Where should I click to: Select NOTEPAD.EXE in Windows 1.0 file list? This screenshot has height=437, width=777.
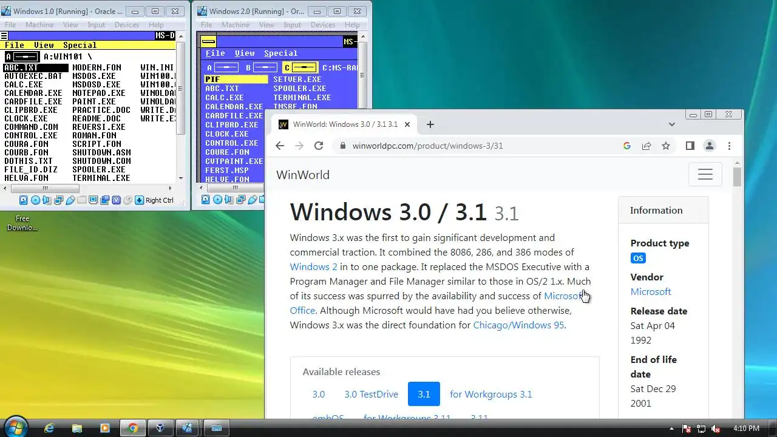click(98, 93)
